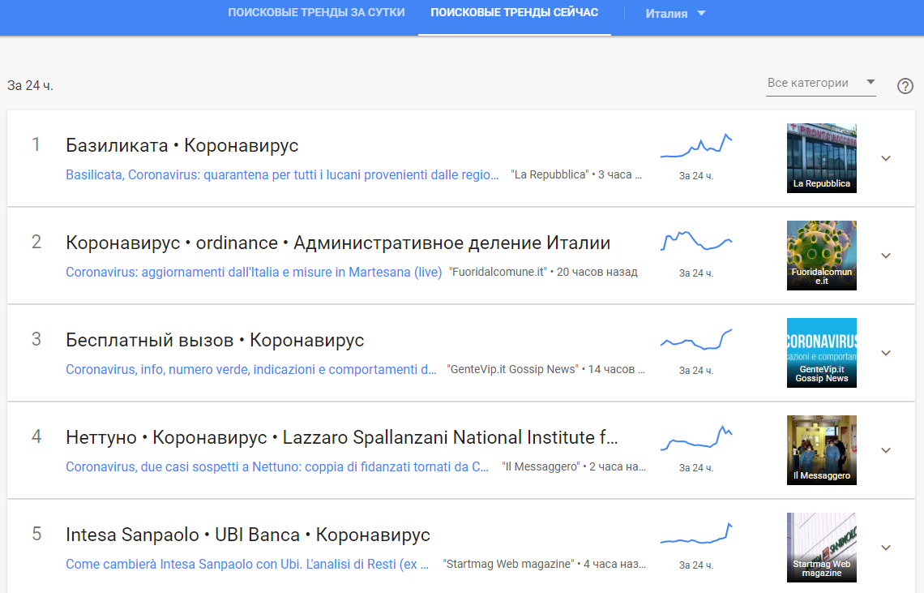
Task: Click the Startmag Web magazine thumbnail
Action: [x=821, y=548]
